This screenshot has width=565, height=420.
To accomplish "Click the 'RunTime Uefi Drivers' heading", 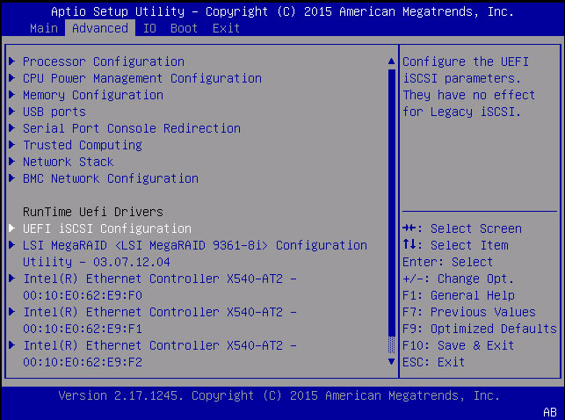I will (93, 212).
